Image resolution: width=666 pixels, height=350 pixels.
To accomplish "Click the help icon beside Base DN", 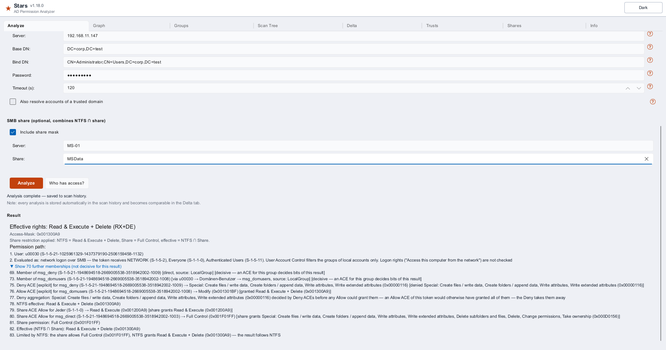I will pyautogui.click(x=650, y=47).
